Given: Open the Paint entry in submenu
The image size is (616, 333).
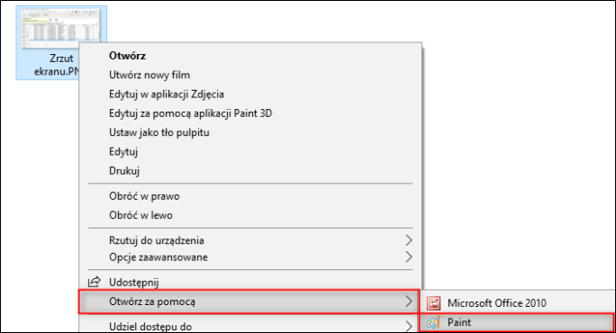Looking at the screenshot, I should click(516, 322).
